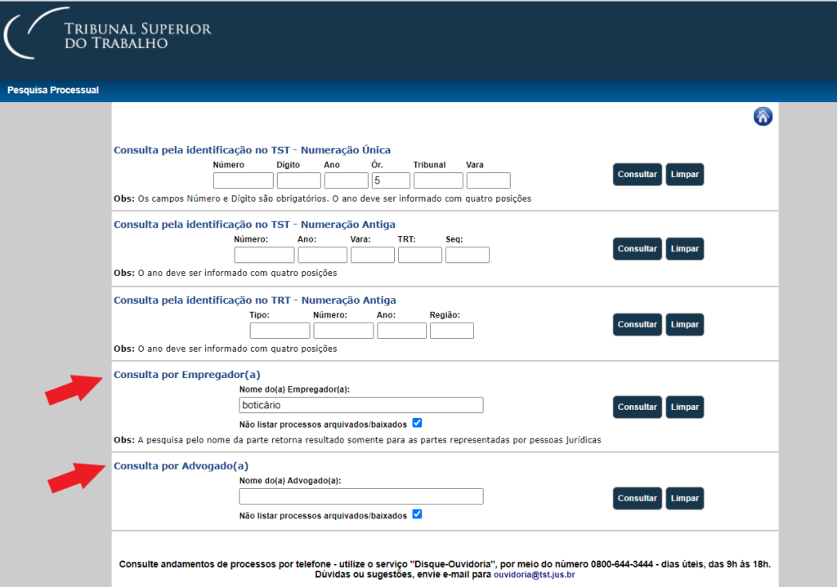Click the Consulta por Advogado(a) heading
The width and height of the screenshot is (837, 587).
[181, 466]
